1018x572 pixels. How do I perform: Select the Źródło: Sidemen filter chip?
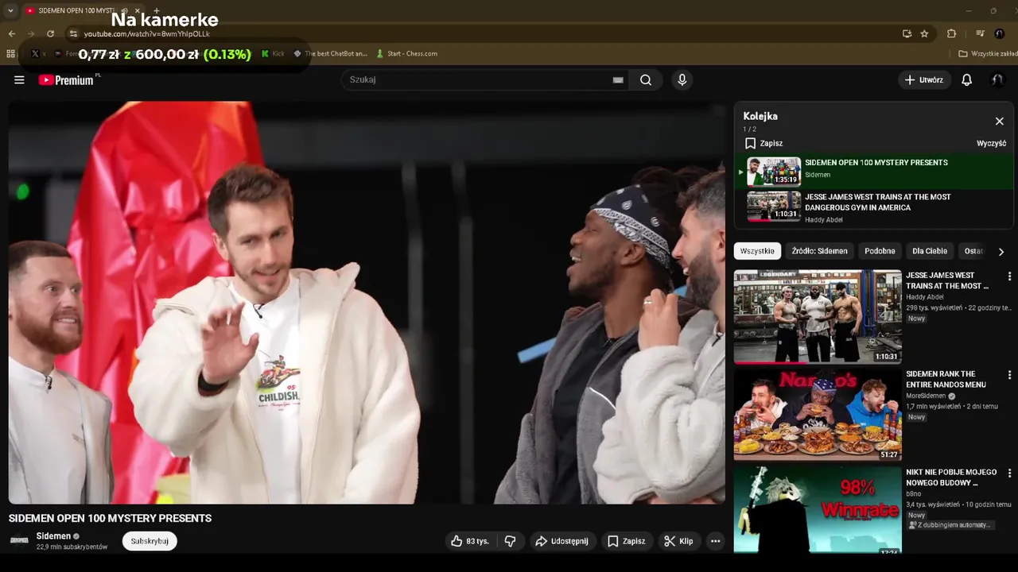tap(819, 251)
